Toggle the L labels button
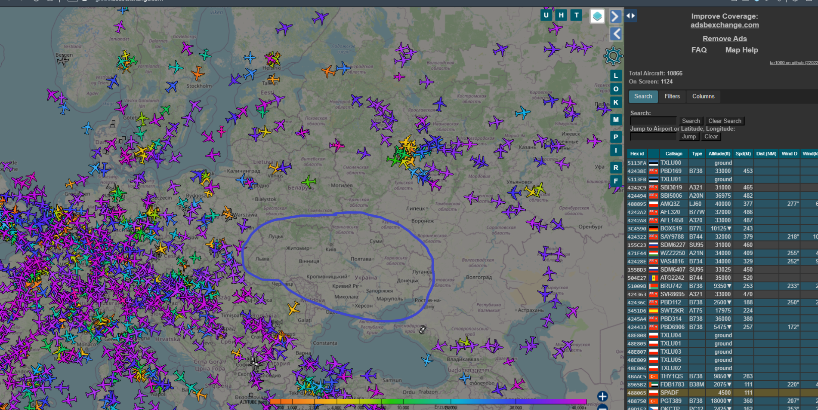This screenshot has height=410, width=818. pyautogui.click(x=616, y=76)
